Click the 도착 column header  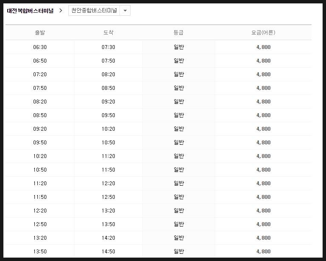coord(108,32)
